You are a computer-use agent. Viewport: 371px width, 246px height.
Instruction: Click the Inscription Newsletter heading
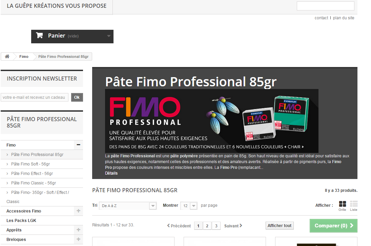pyautogui.click(x=42, y=79)
